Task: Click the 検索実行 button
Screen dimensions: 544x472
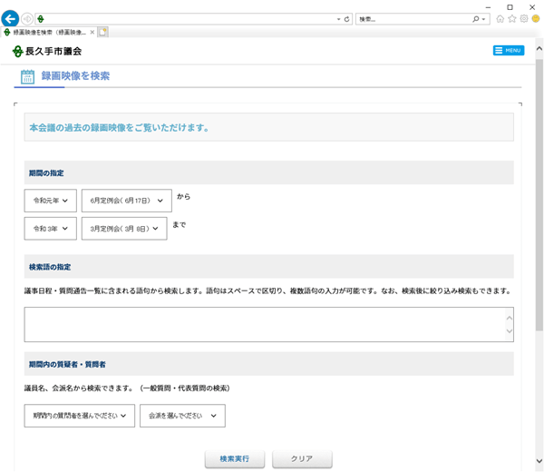Action: 234,459
